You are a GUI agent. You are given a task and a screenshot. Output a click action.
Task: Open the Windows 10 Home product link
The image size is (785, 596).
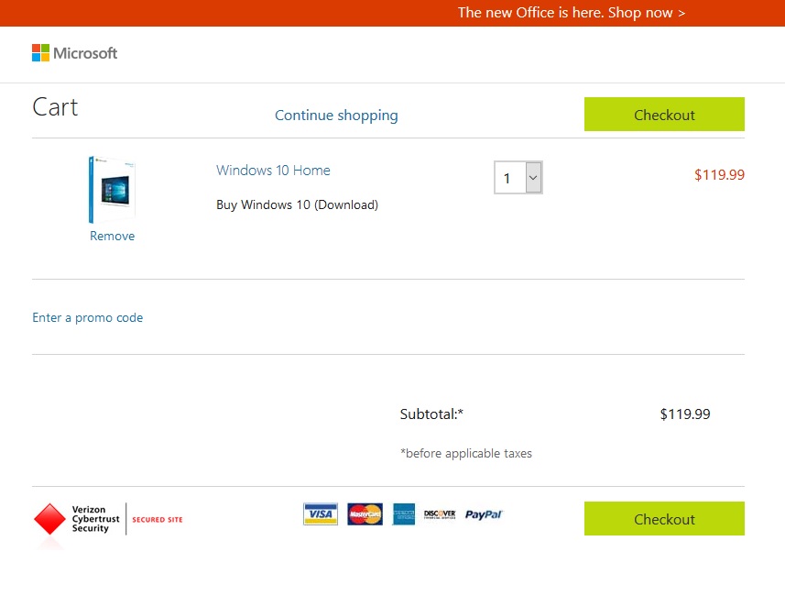coord(273,171)
